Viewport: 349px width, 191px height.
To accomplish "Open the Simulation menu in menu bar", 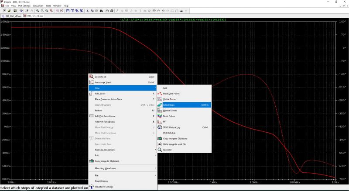I will pyautogui.click(x=38, y=6).
